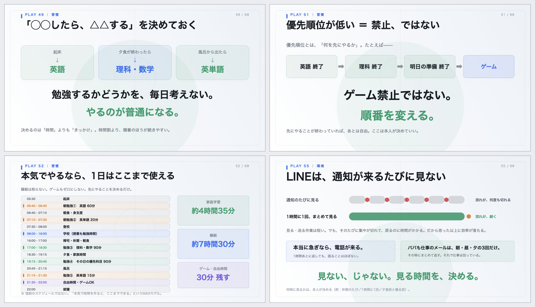
Task: Click the PLAY 52 label
Action: coord(34,166)
